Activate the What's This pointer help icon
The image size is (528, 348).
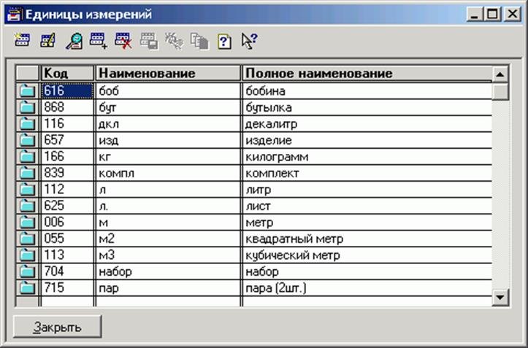pyautogui.click(x=250, y=41)
